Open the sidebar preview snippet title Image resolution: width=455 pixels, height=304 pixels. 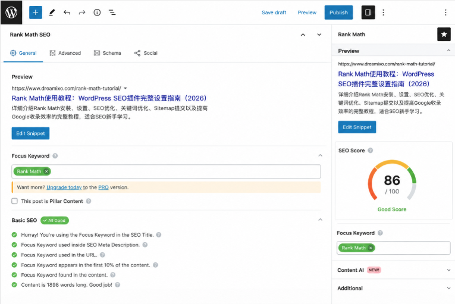pos(386,79)
